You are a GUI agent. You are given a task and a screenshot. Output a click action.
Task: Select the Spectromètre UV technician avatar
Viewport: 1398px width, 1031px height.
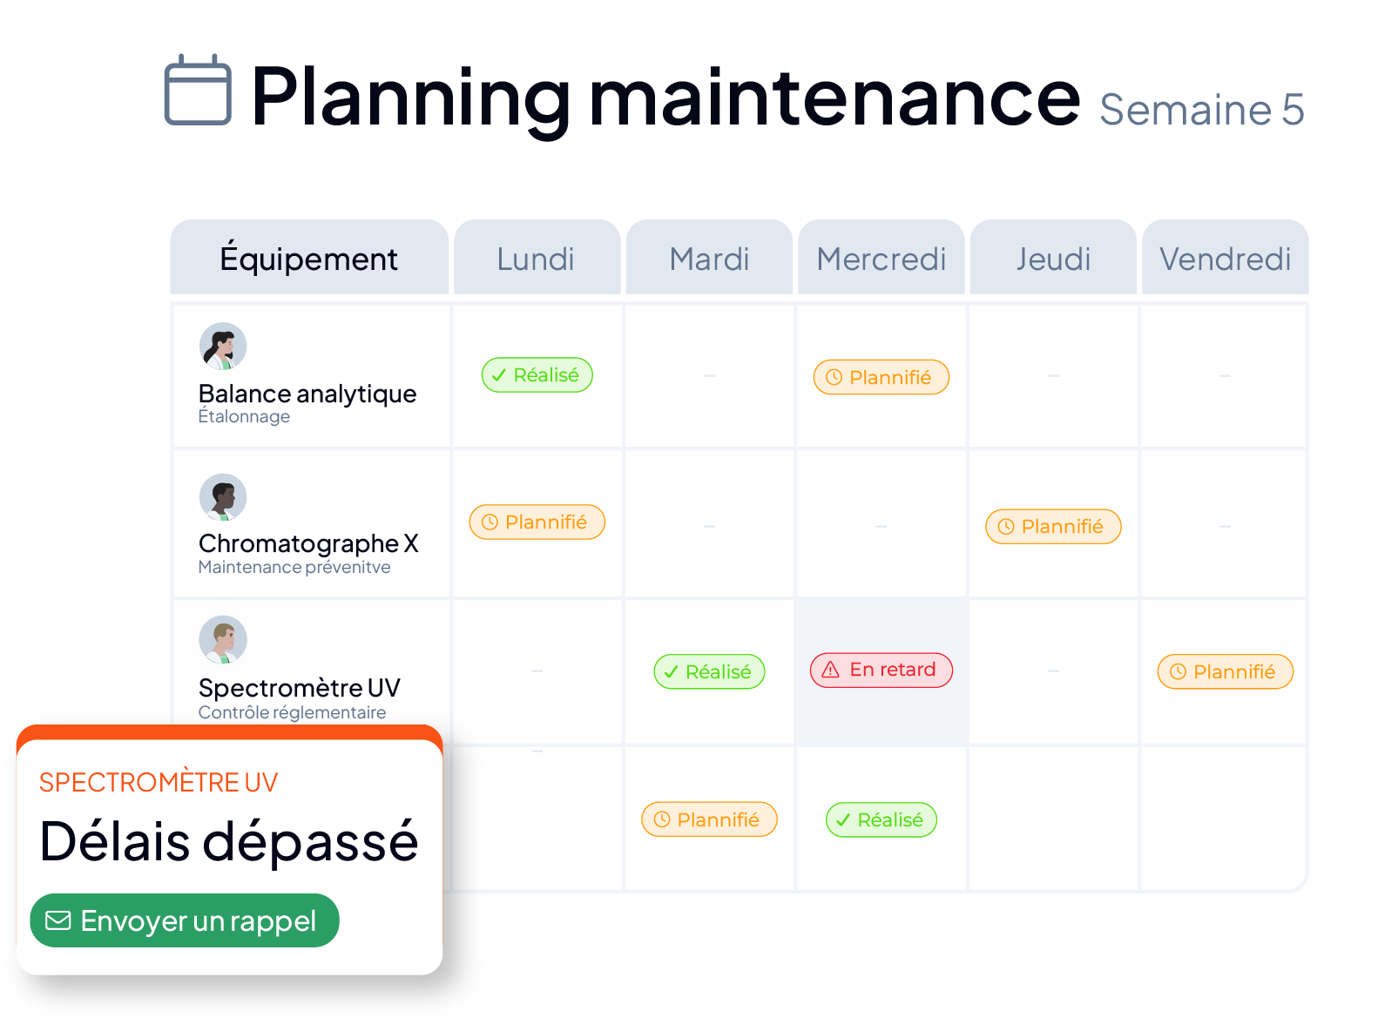[223, 640]
